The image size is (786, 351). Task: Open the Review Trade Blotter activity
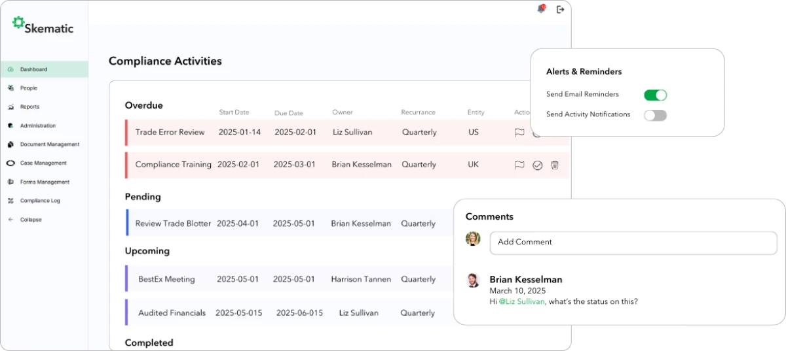(x=173, y=224)
